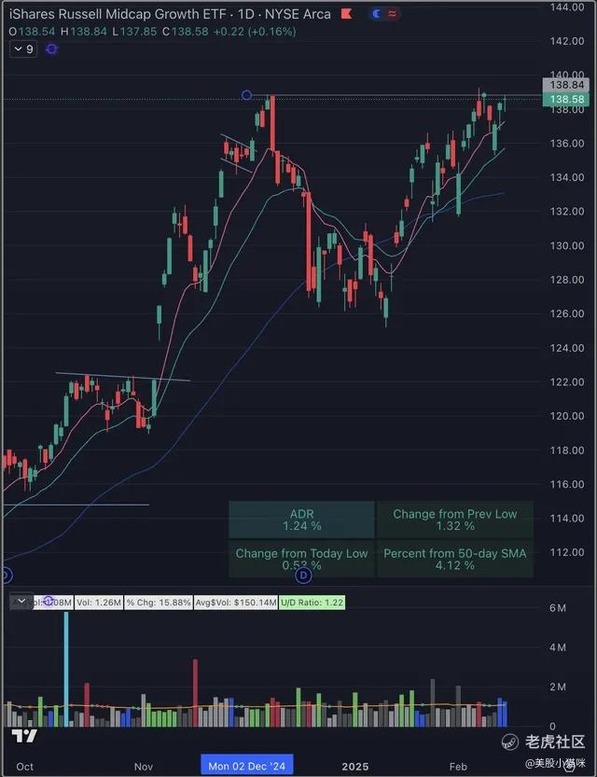Click the Feb label on the time axis
The width and height of the screenshot is (597, 777).
point(458,766)
